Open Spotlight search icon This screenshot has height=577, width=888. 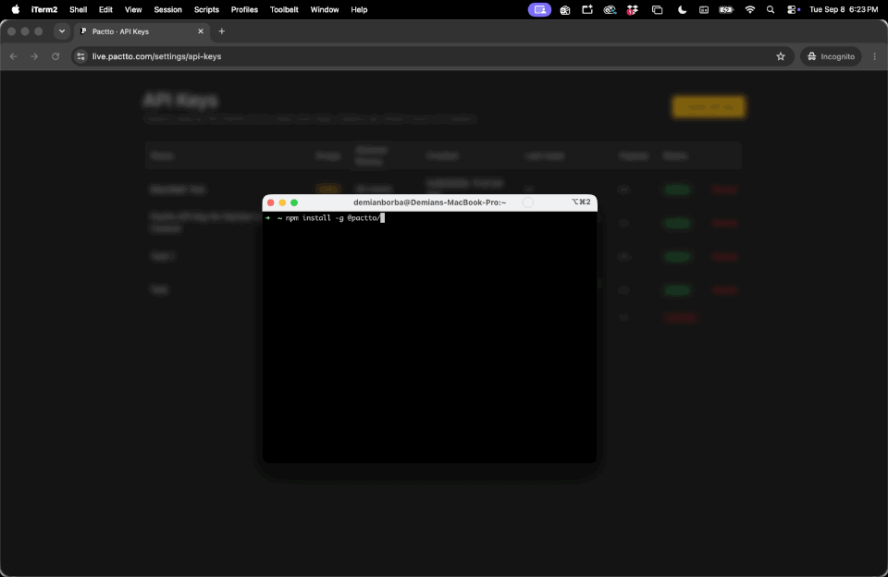pos(771,9)
